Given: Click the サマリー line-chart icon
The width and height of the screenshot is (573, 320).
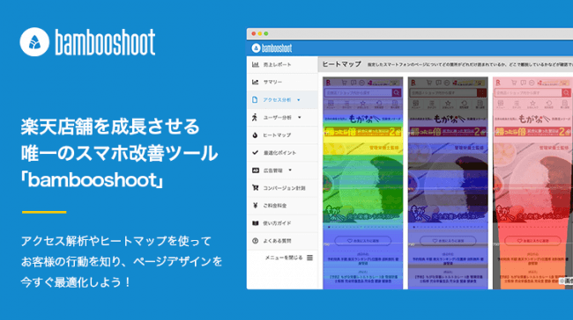Looking at the screenshot, I should click(255, 82).
